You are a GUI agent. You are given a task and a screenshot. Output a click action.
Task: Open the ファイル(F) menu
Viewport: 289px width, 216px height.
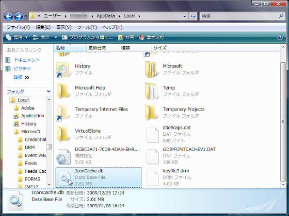(18, 27)
